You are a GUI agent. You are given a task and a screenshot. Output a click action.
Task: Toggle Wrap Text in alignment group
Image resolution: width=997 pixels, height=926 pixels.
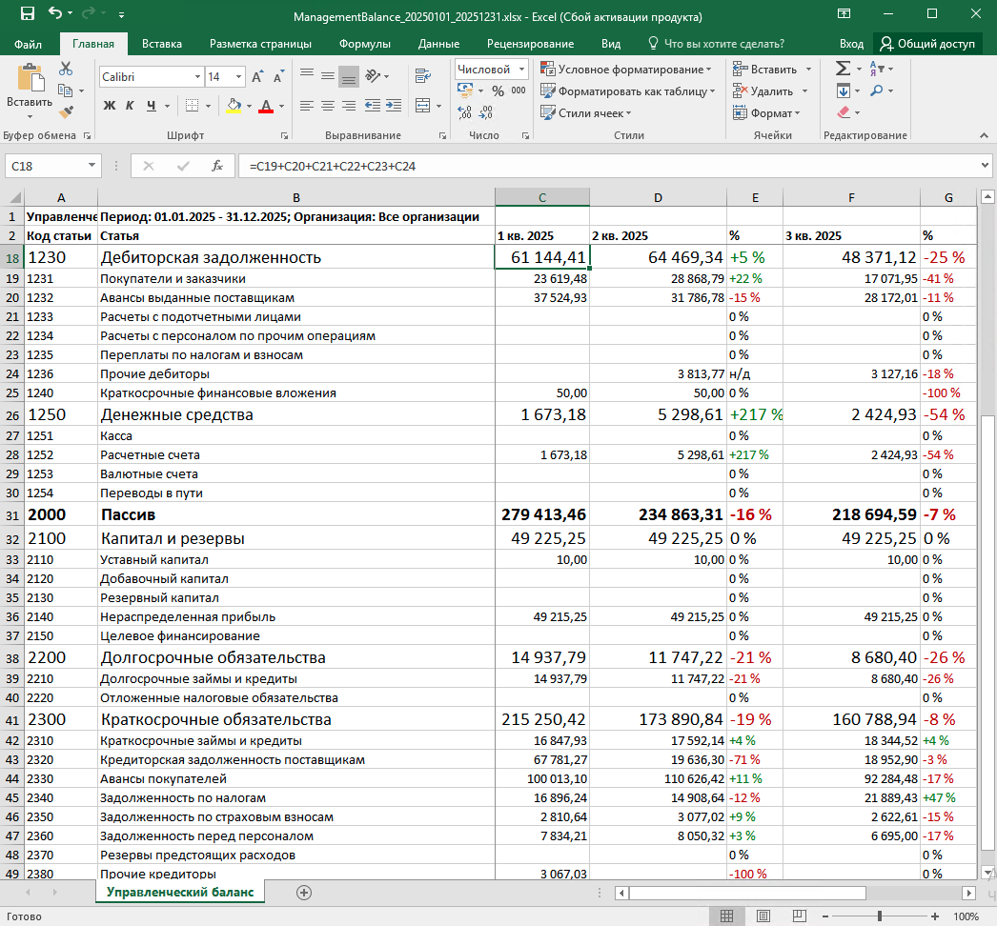(423, 76)
